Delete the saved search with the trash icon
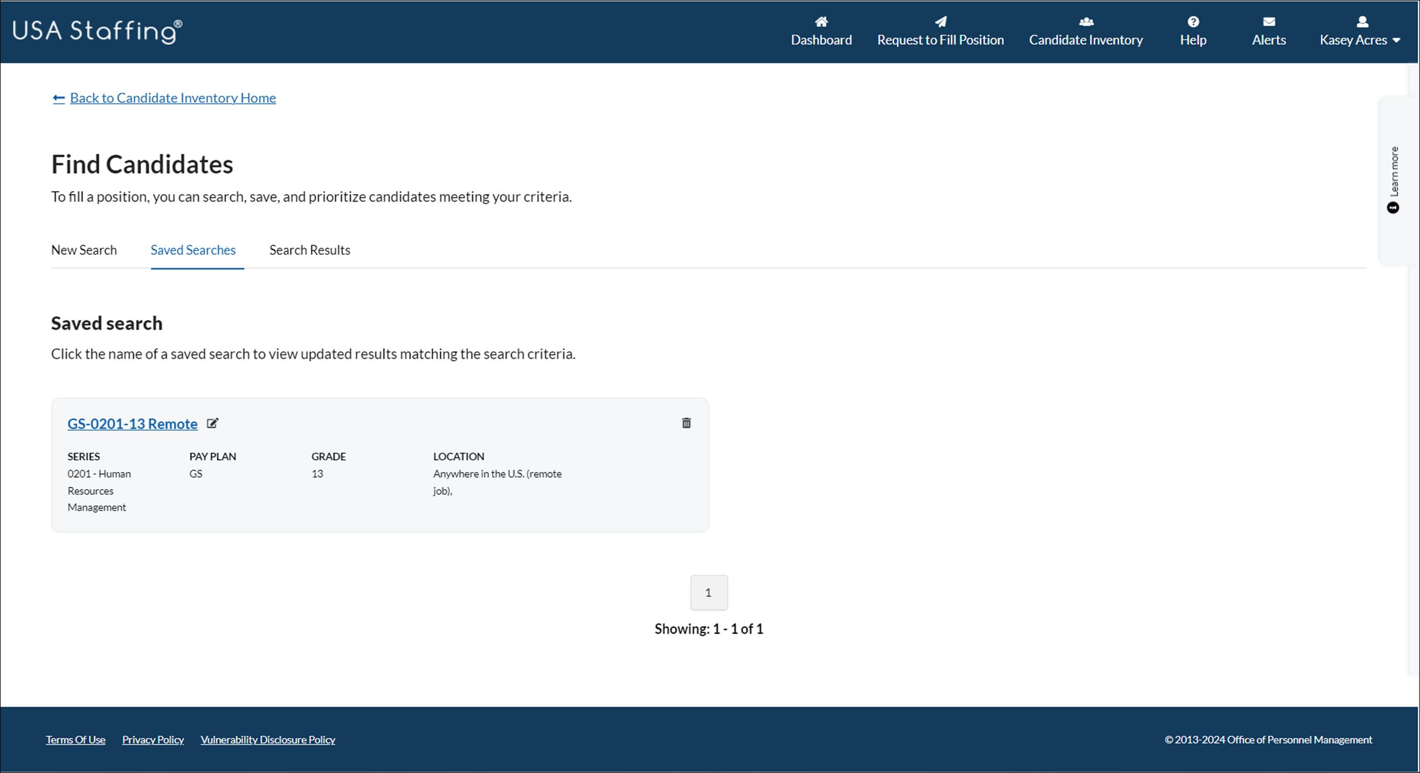Screen dimensions: 1420x773 [686, 423]
